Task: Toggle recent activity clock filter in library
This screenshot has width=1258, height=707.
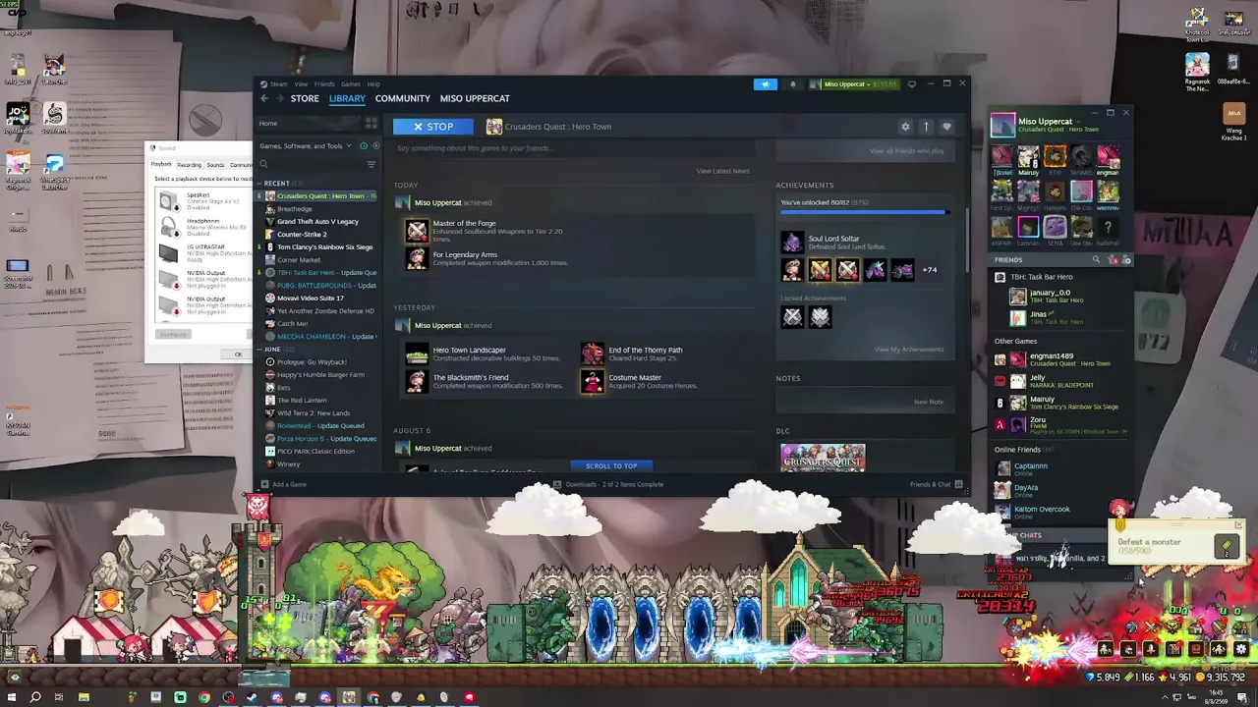Action: [364, 146]
